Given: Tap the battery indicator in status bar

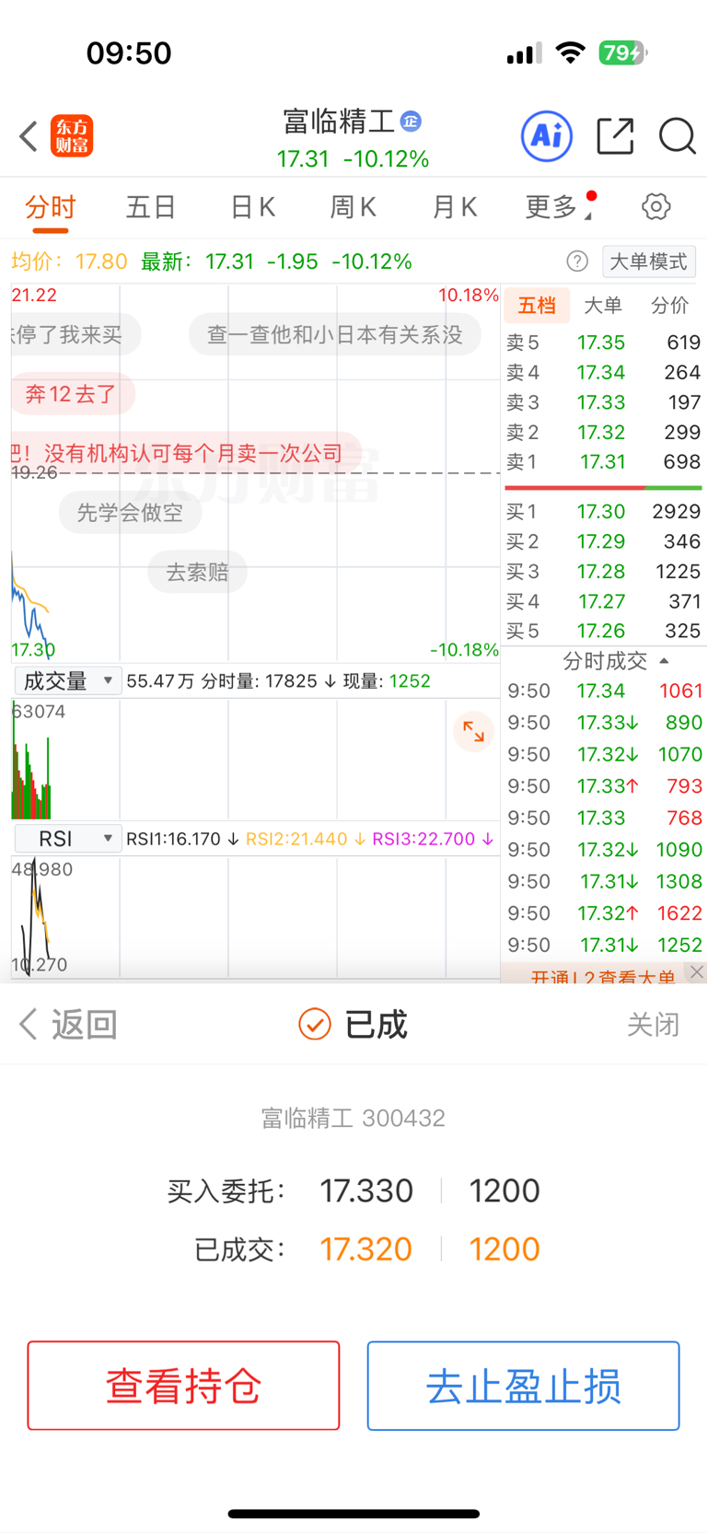Looking at the screenshot, I should (x=623, y=53).
